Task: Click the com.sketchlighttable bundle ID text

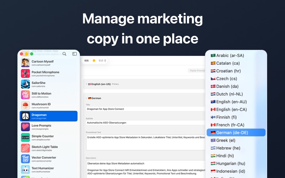Action: (x=42, y=150)
